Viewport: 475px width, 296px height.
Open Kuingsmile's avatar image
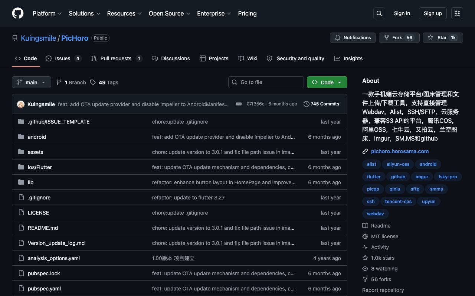coord(21,104)
